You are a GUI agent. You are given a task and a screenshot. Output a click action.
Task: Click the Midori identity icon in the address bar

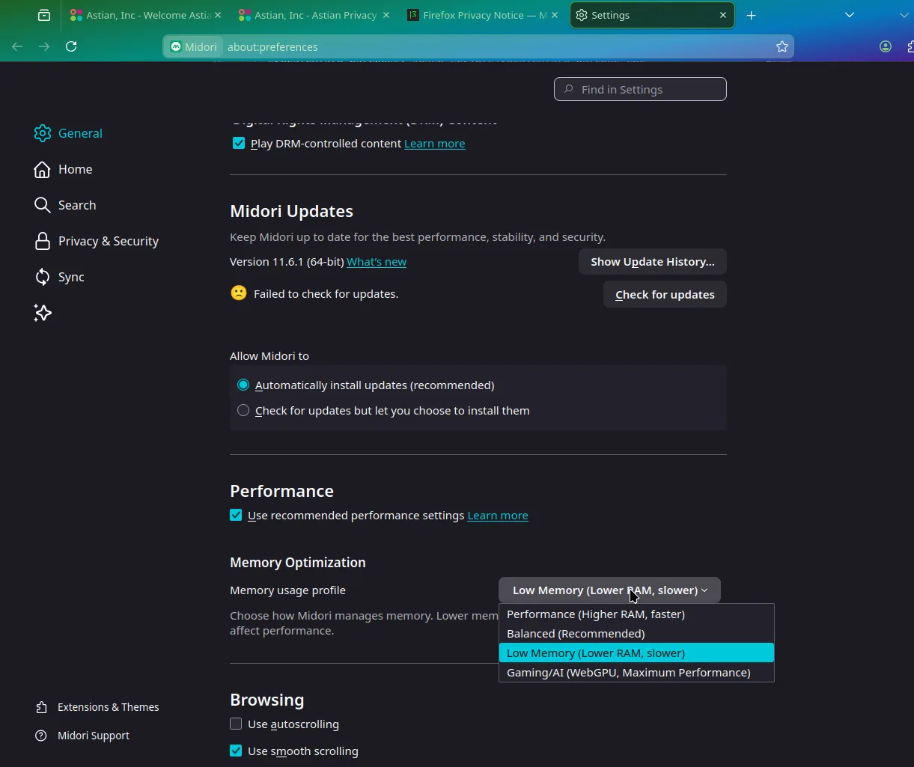click(x=193, y=46)
